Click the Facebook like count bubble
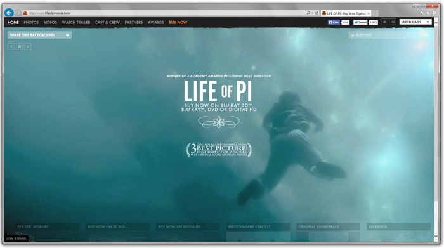This screenshot has width=444, height=248. click(x=345, y=22)
